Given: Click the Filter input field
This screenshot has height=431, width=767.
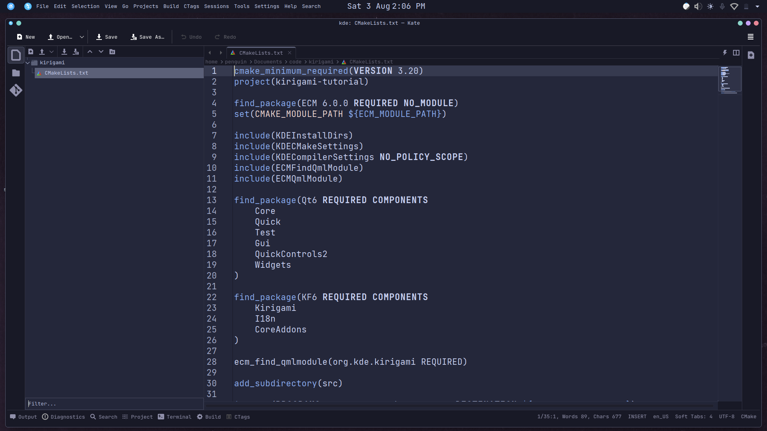Looking at the screenshot, I should [114, 403].
